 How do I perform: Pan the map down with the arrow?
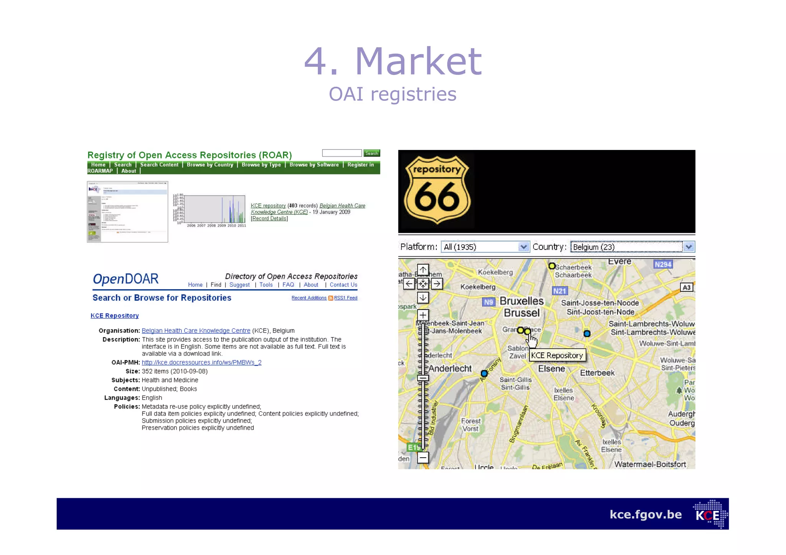pos(423,298)
